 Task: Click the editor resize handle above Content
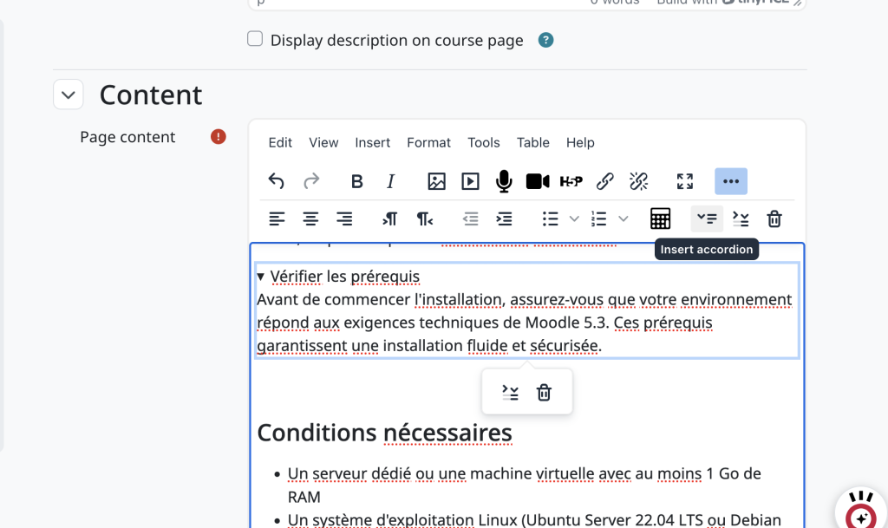point(798,3)
